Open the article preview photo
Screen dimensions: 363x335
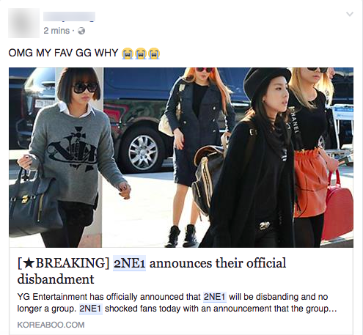tap(181, 158)
